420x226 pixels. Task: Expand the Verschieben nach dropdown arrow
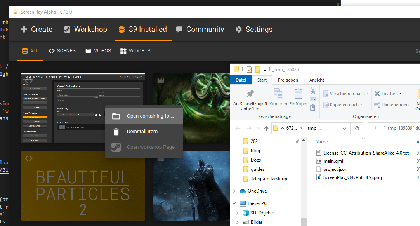tap(367, 94)
